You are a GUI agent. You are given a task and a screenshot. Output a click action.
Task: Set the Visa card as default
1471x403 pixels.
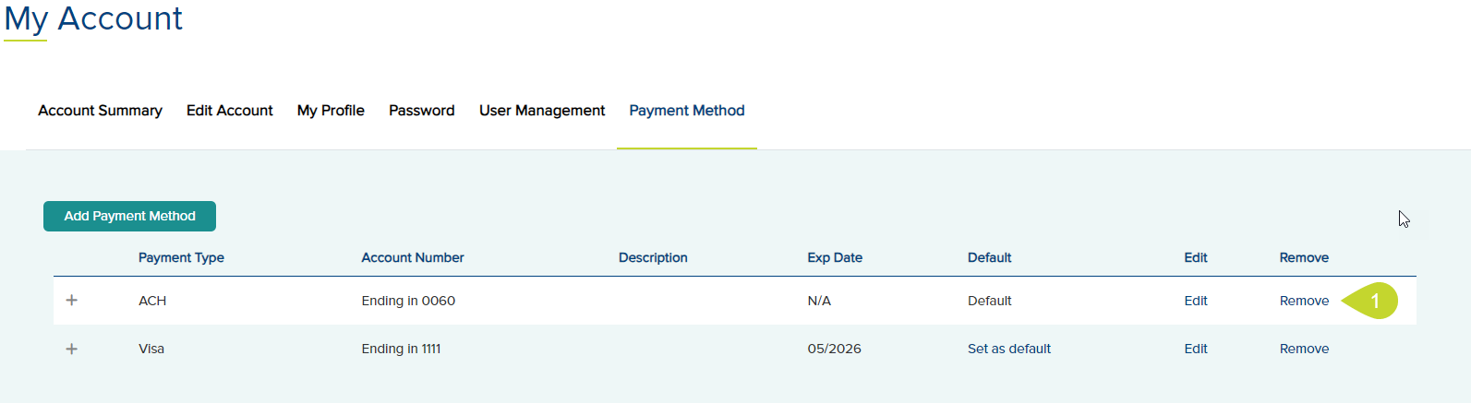click(1009, 349)
